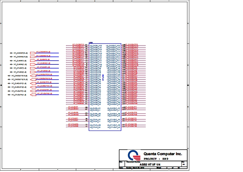Click the HT_CTLINP0 net label
The height and width of the screenshot is (172, 243).
73,124
